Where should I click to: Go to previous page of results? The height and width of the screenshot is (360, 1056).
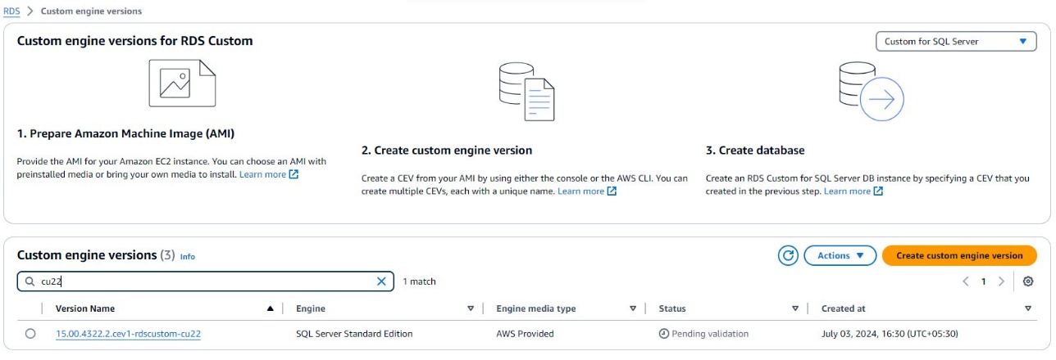point(966,281)
